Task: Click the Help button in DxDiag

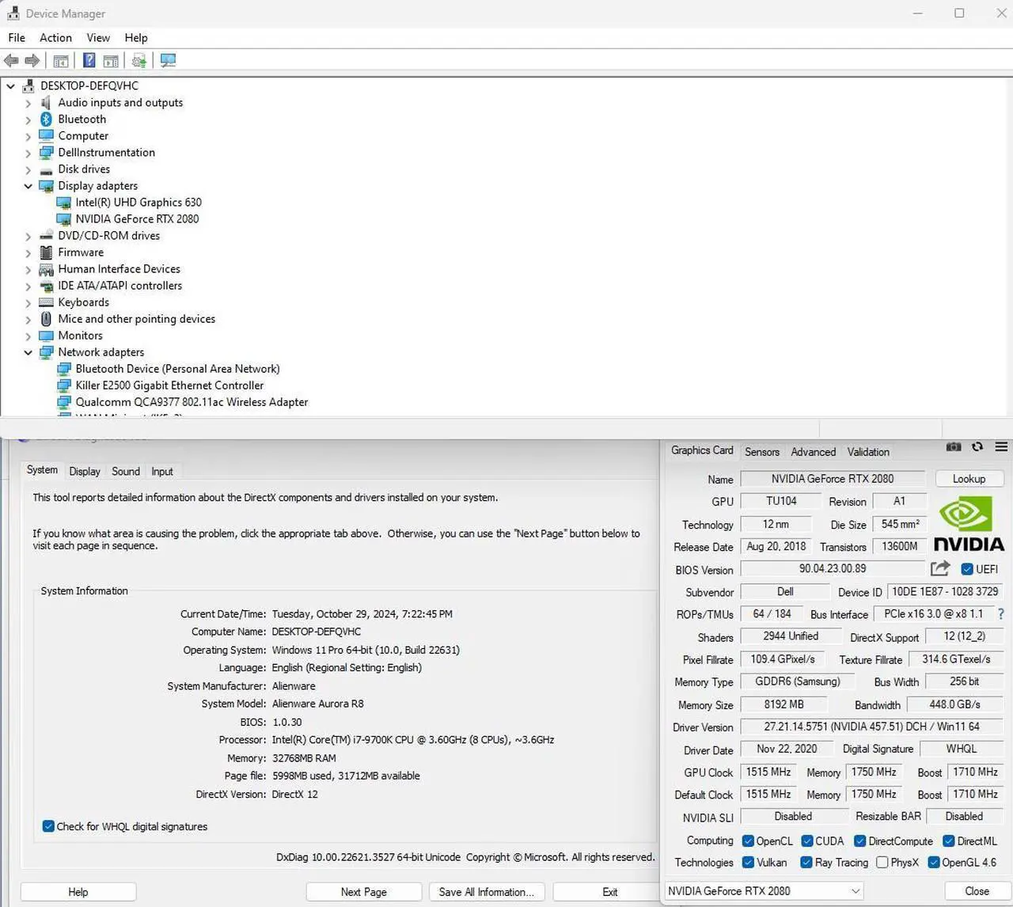Action: (78, 892)
